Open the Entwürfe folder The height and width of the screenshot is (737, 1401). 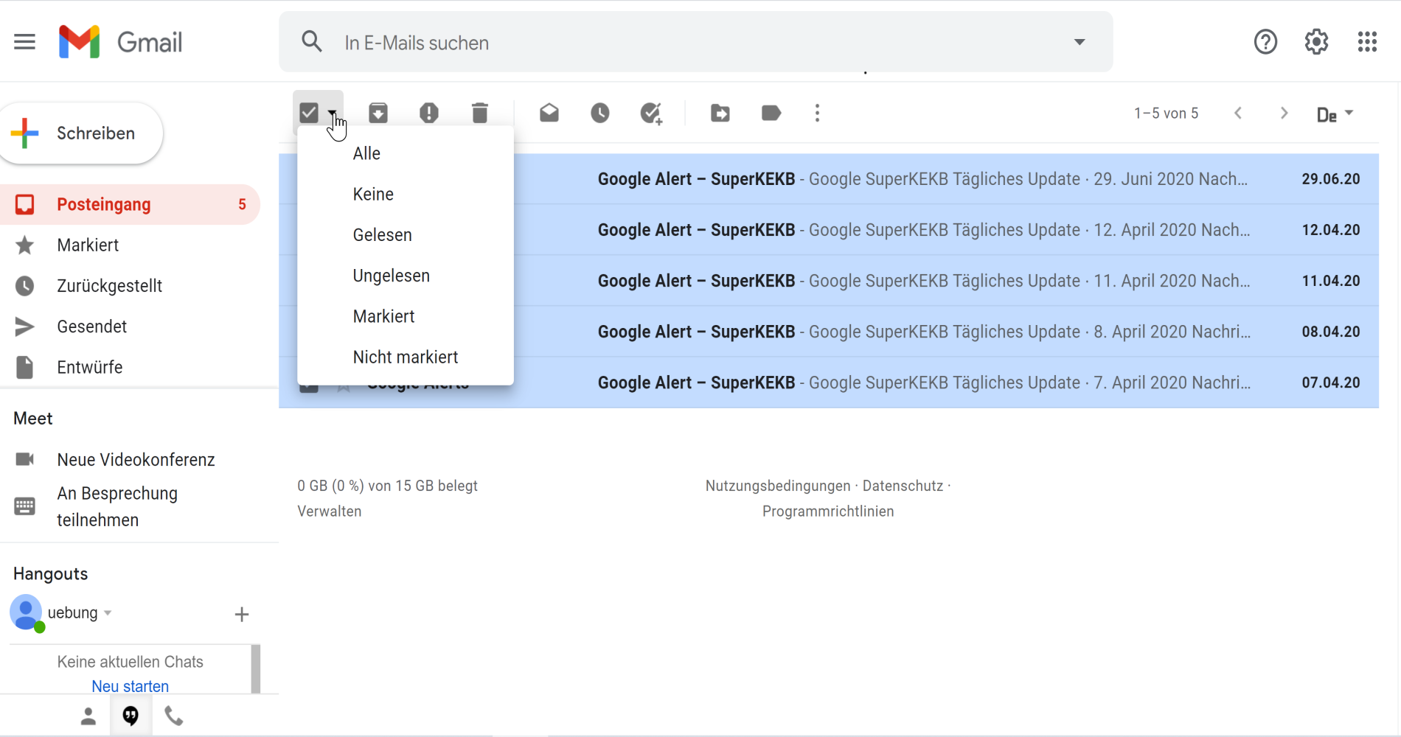click(x=130, y=367)
